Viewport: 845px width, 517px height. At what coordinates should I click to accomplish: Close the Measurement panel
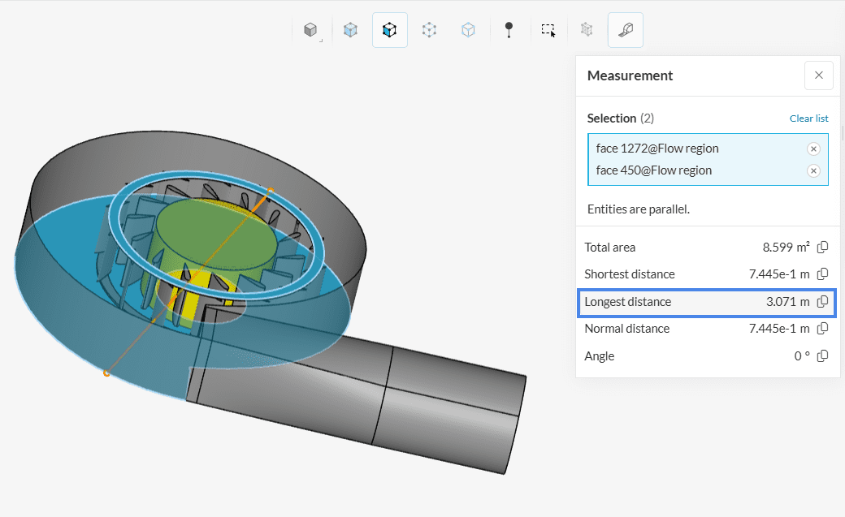[818, 75]
